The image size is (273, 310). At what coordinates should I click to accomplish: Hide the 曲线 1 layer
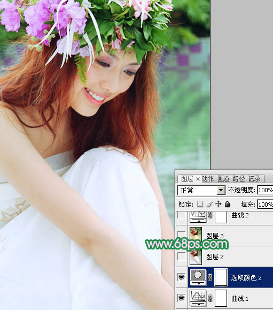(x=181, y=298)
